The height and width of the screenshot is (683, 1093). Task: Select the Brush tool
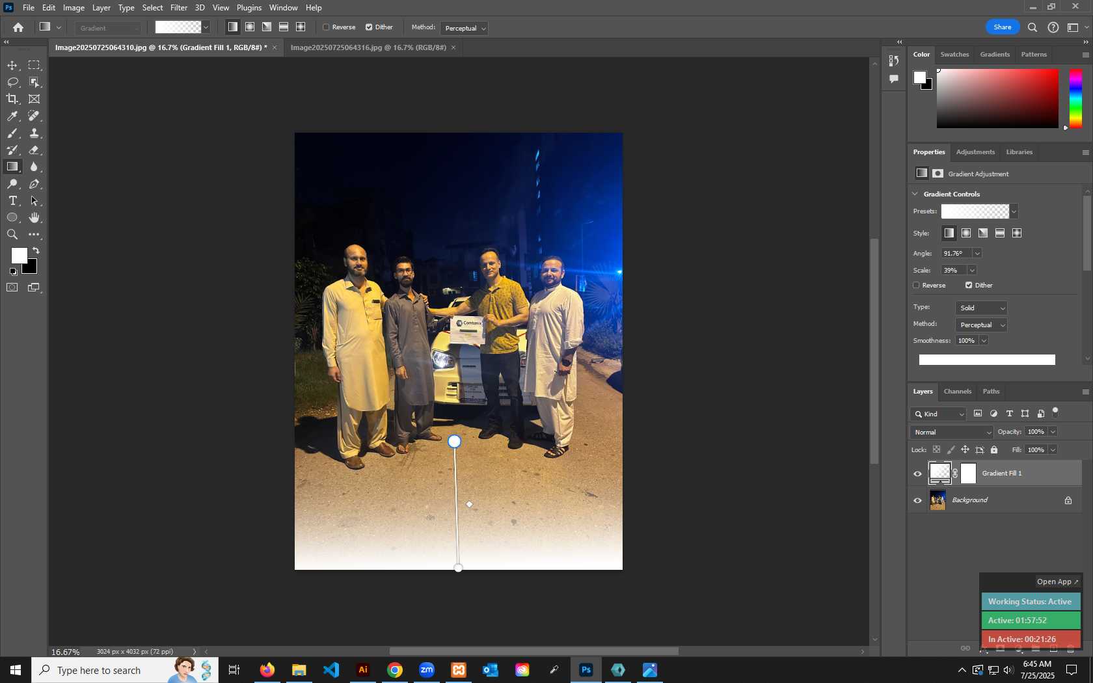pos(12,133)
